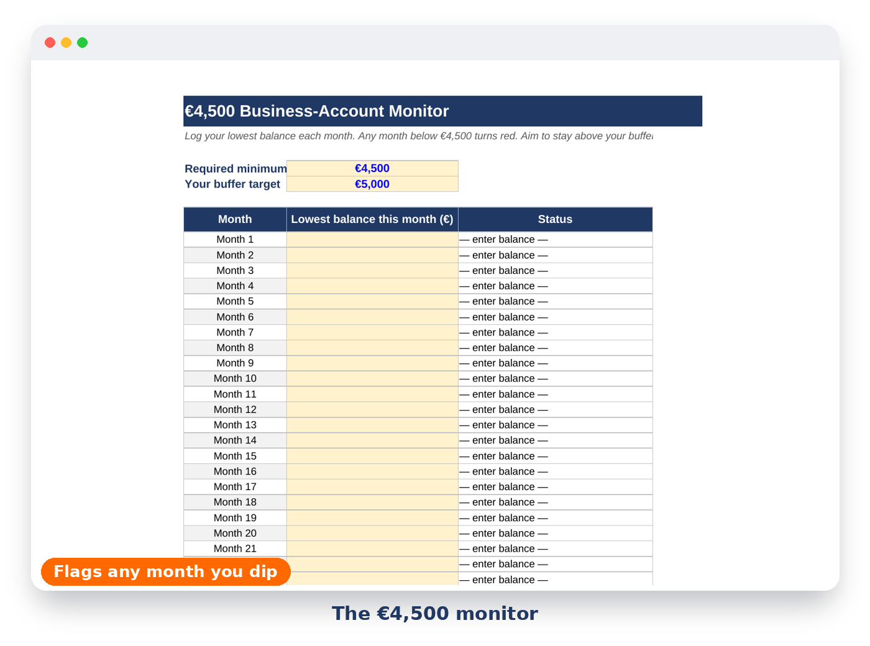Image resolution: width=870 pixels, height=646 pixels.
Task: Select the Month 12 balance input cell
Action: (372, 409)
